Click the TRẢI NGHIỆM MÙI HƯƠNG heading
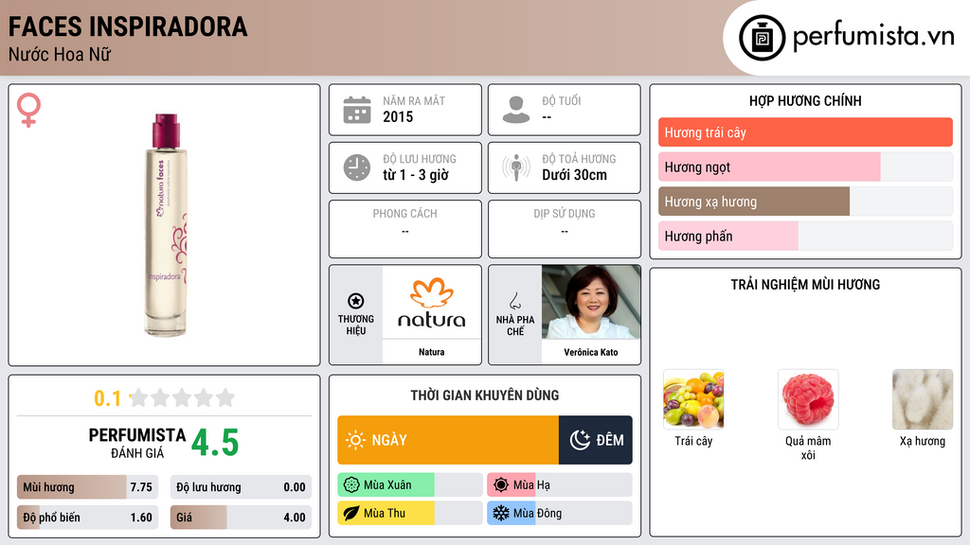This screenshot has height=545, width=970. click(805, 285)
